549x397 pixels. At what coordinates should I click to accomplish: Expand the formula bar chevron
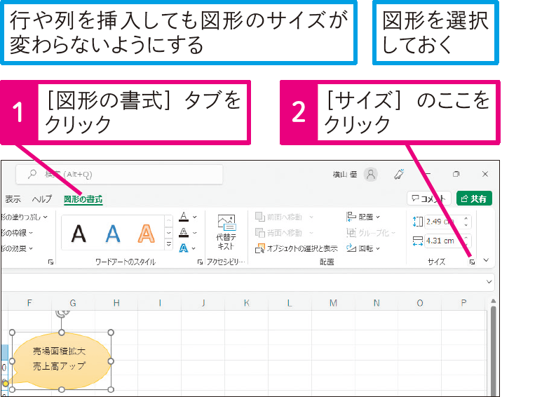pos(489,282)
